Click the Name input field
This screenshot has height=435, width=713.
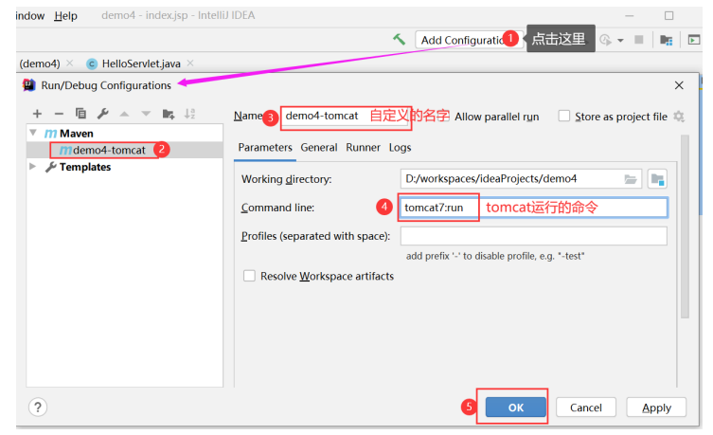pos(346,117)
